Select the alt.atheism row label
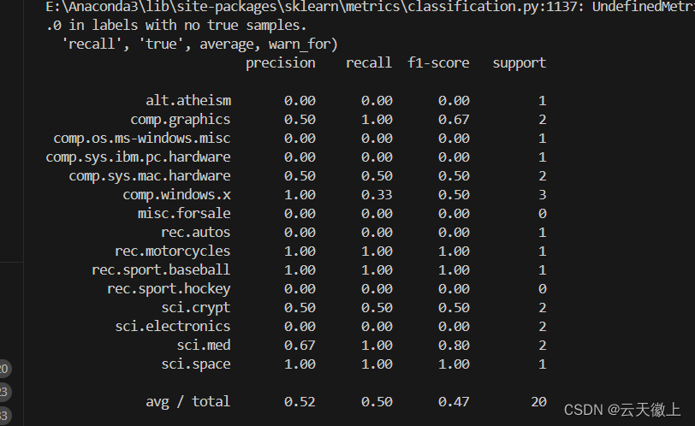Viewport: 695px width, 426px height. coord(188,101)
